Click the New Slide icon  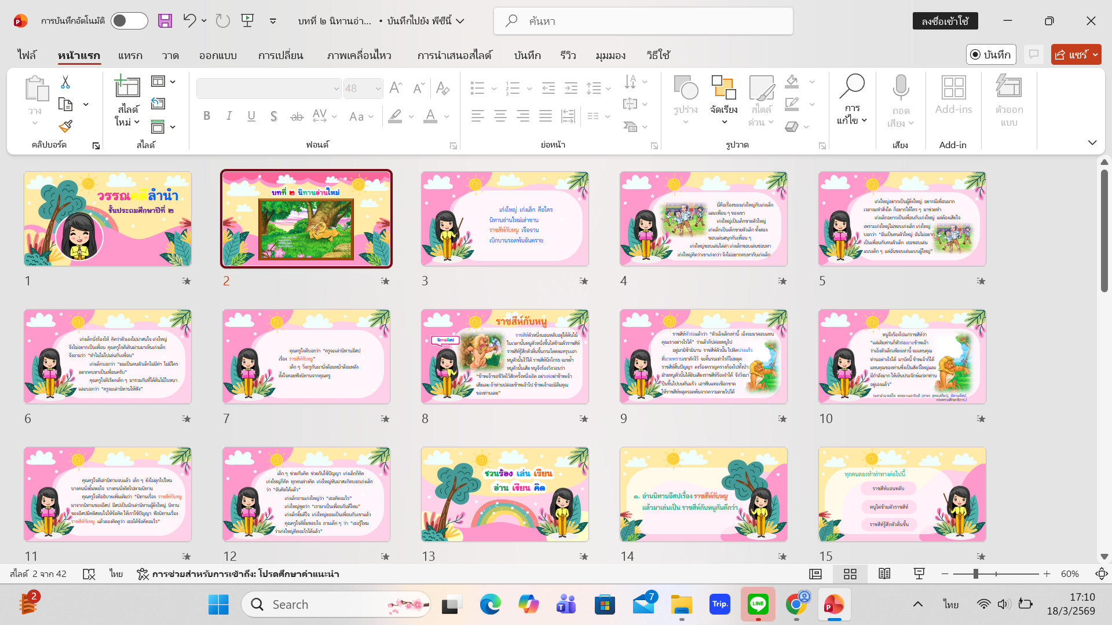tap(127, 87)
